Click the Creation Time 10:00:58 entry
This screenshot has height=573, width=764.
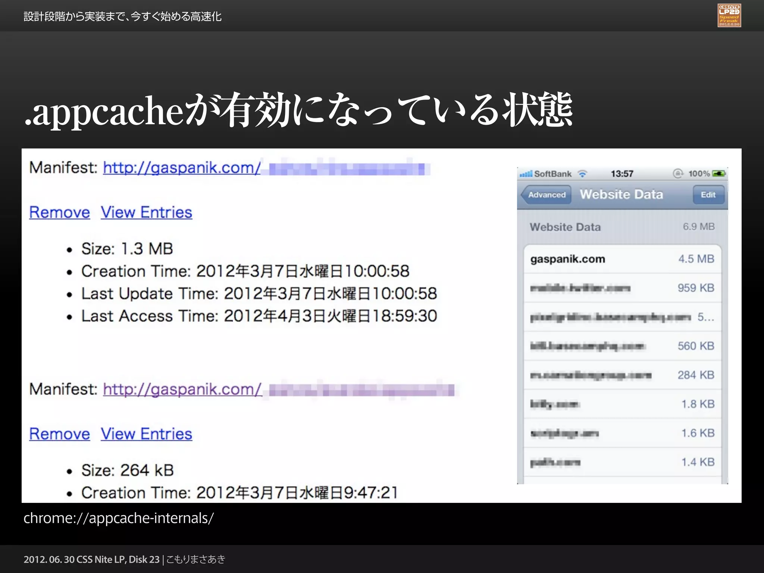[245, 271]
